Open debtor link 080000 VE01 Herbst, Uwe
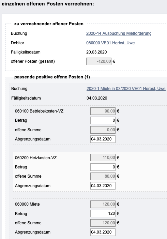 point(110,43)
